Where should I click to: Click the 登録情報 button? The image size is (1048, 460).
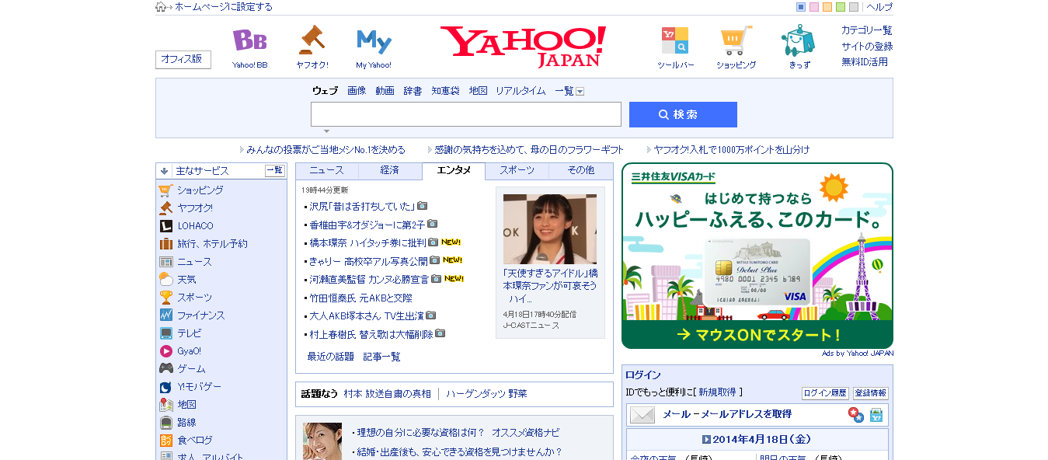click(x=871, y=393)
